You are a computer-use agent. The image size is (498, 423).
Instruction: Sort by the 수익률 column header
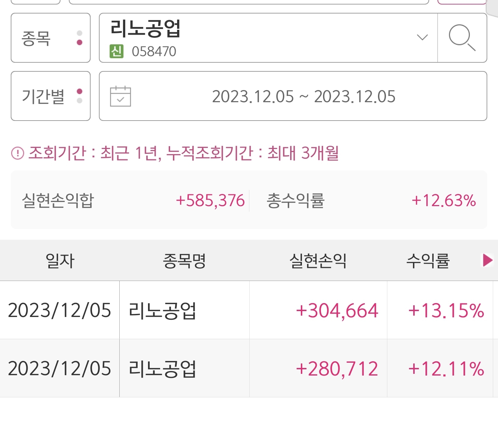[428, 261]
